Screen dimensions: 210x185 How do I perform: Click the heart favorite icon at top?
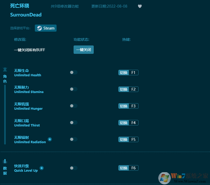pos(140,6)
